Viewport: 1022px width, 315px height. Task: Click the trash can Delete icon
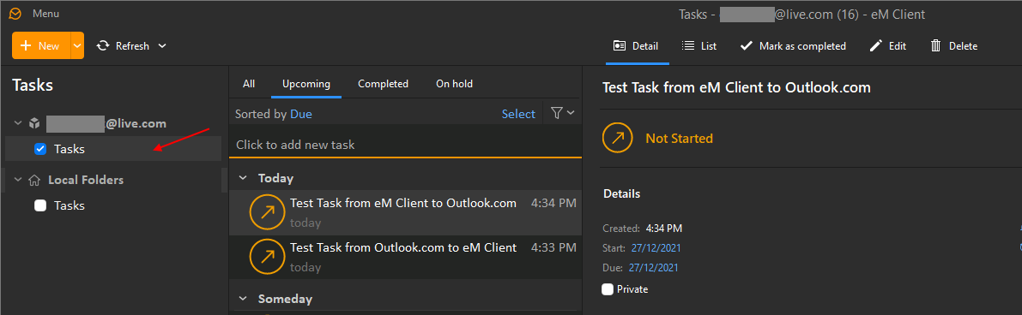click(x=936, y=45)
